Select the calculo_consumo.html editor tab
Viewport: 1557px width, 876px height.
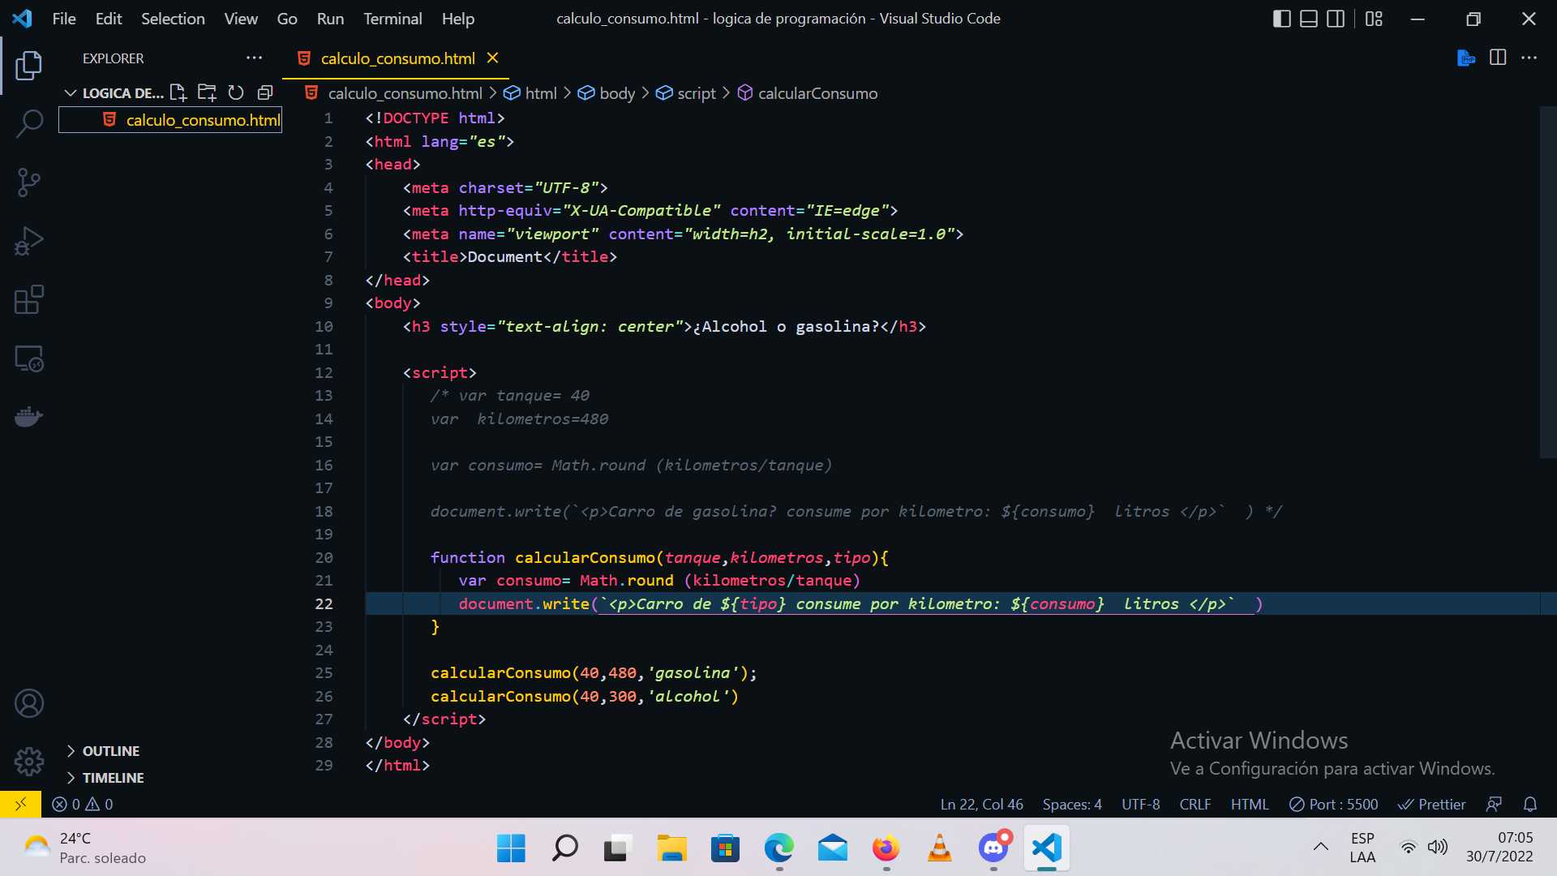(397, 58)
